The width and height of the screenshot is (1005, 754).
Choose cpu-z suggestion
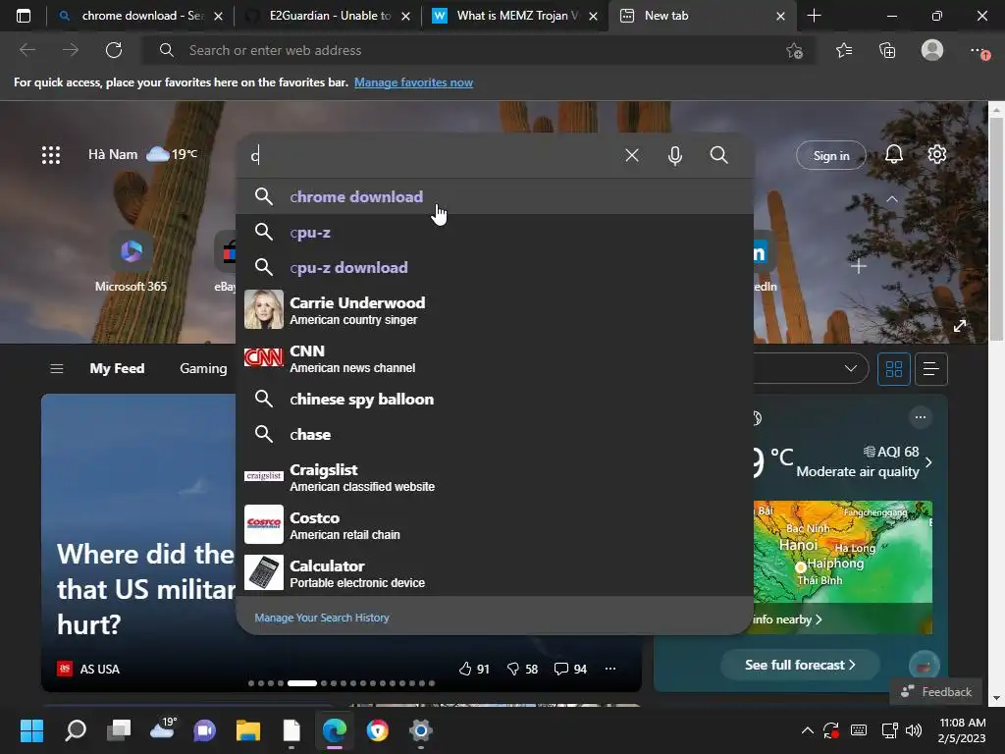point(495,232)
